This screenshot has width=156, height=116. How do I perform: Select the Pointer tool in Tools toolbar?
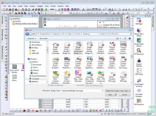tap(6, 17)
